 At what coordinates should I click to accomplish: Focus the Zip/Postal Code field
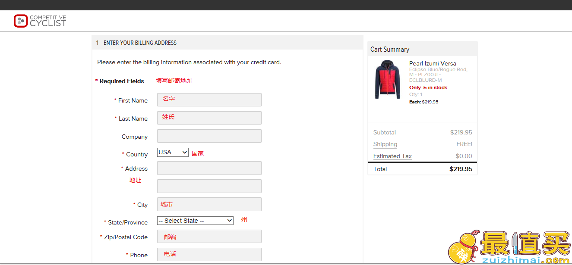[x=209, y=237]
